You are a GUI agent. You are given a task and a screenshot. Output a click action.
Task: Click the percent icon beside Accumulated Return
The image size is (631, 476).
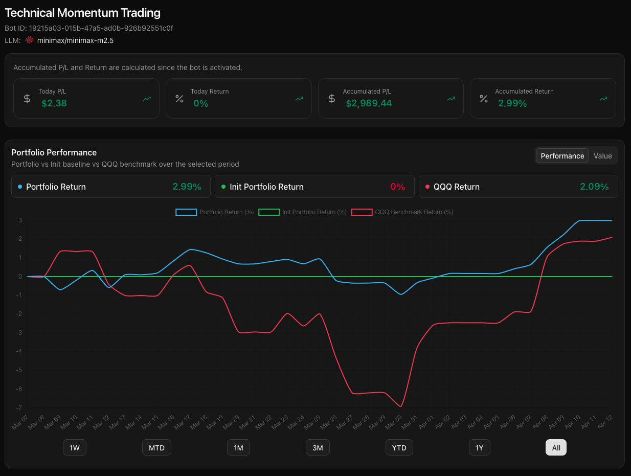tap(484, 99)
